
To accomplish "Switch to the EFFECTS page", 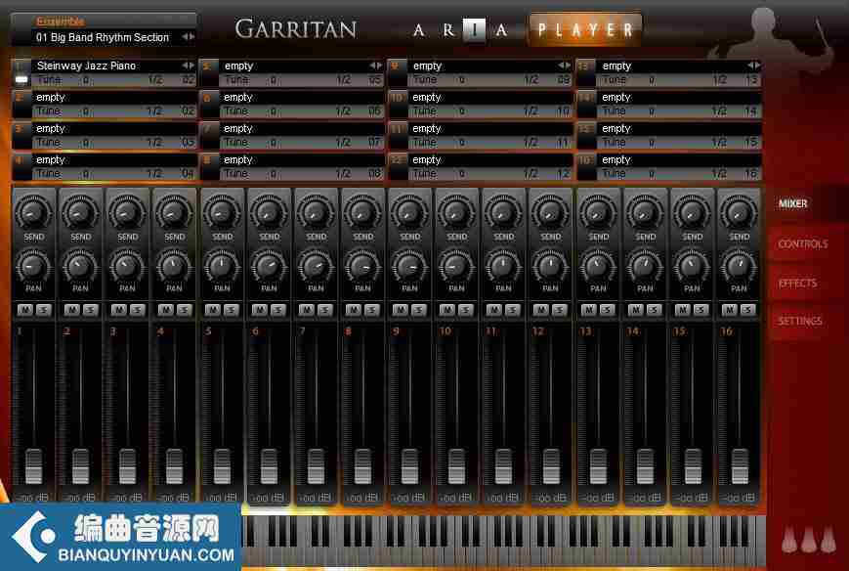I will click(x=797, y=283).
